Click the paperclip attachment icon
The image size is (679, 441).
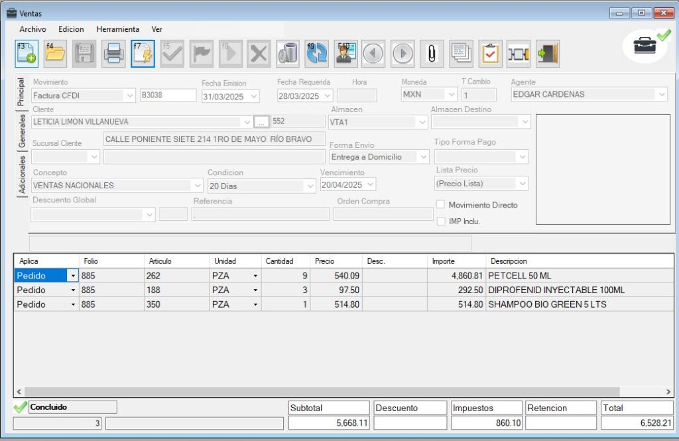click(432, 54)
